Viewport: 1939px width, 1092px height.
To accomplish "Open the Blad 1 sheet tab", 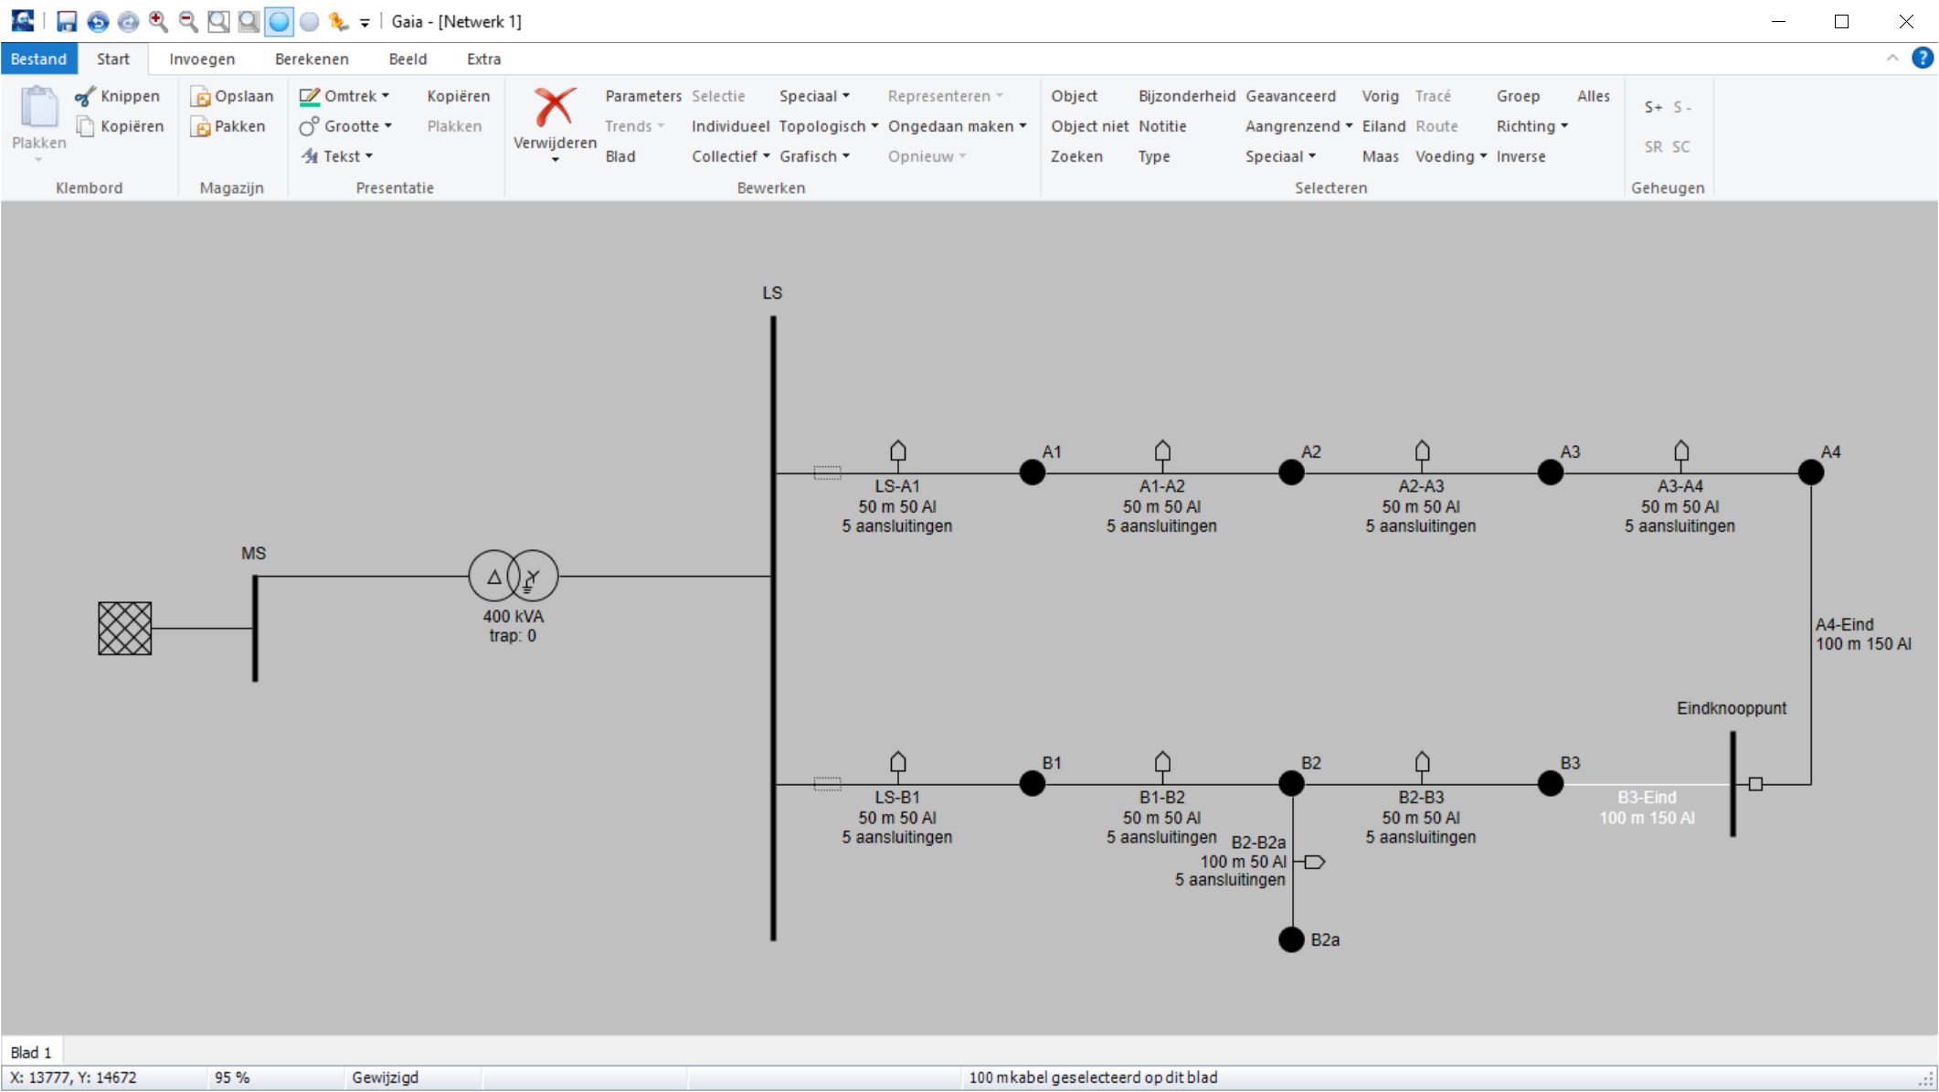I will 31,1052.
